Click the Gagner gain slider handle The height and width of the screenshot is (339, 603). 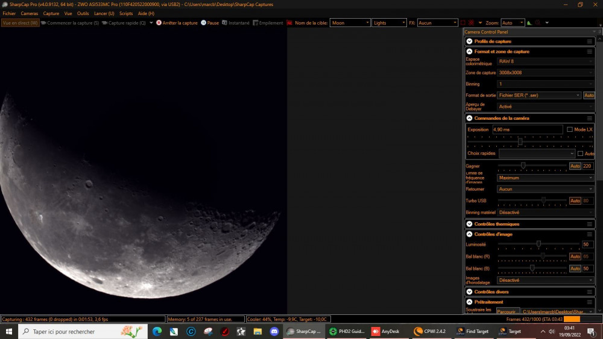click(x=523, y=166)
